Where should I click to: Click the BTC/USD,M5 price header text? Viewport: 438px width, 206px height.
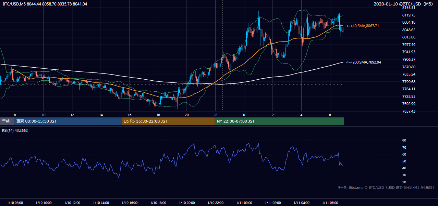click(x=45, y=4)
